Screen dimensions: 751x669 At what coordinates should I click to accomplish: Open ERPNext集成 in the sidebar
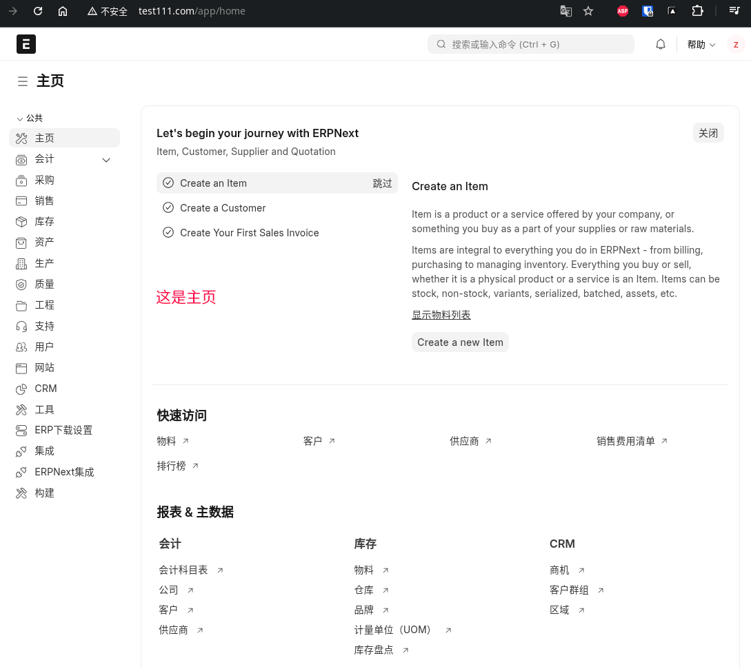65,473
